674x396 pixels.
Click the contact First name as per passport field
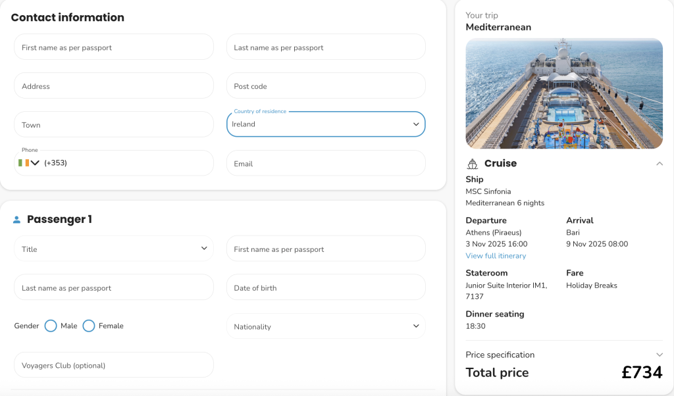coord(114,47)
